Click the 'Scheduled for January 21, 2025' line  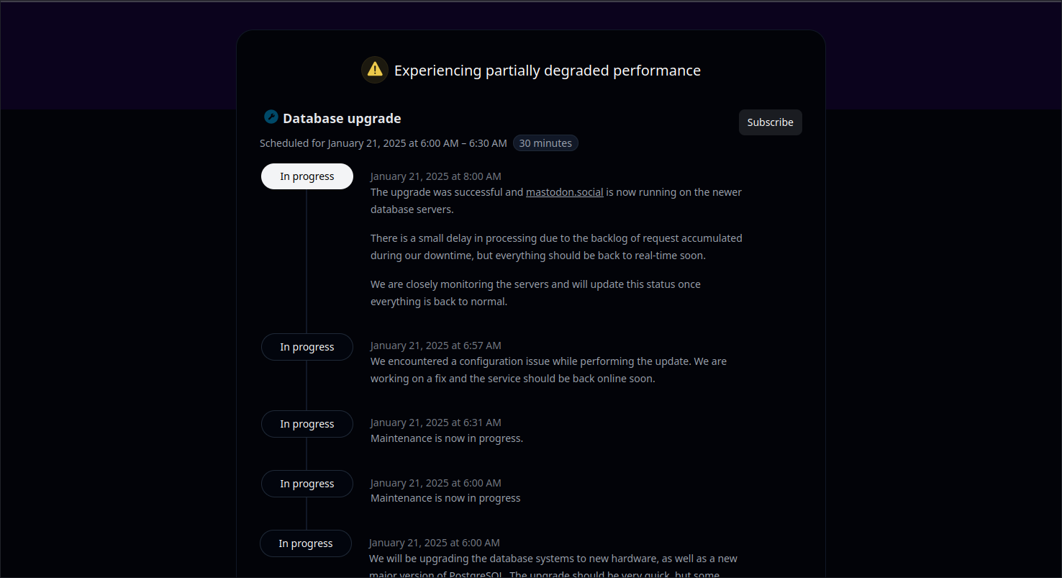(383, 143)
